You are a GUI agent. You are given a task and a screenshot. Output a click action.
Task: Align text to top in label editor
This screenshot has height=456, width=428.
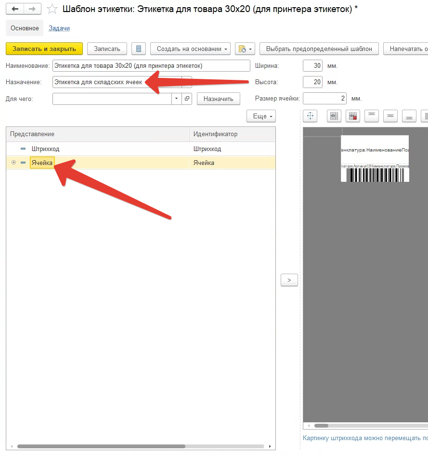tap(372, 115)
